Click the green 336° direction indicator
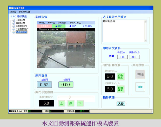The height and width of the screenshot is (127, 161). (x=60, y=26)
